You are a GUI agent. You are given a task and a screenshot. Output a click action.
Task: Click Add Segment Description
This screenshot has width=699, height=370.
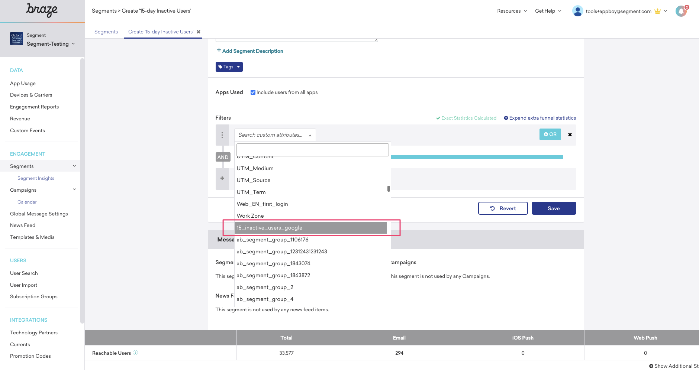click(250, 51)
